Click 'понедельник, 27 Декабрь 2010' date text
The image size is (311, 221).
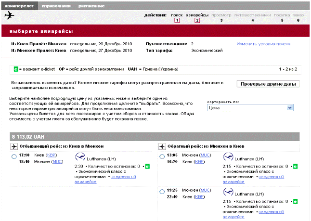tap(101, 51)
